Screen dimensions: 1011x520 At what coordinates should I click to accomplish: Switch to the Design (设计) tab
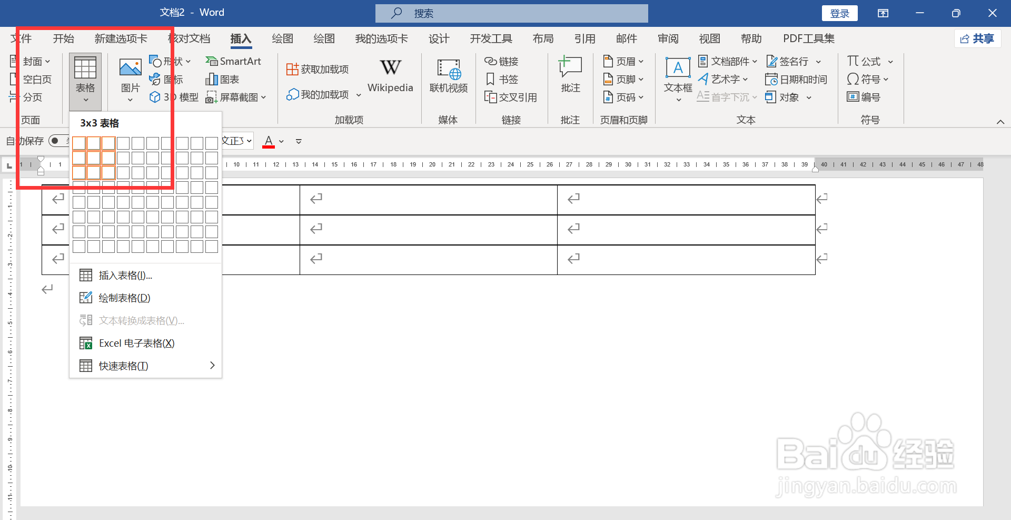(439, 38)
